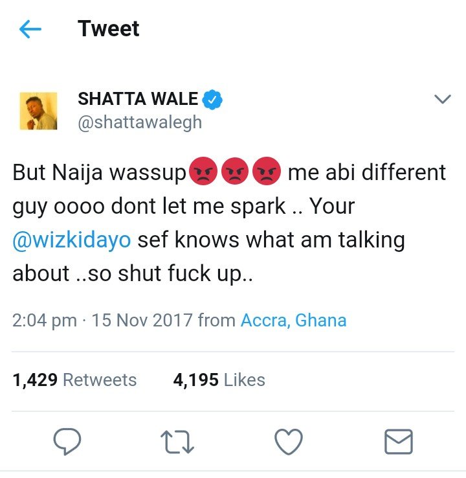
Task: Tap the first angry emoji
Action: pos(203,171)
